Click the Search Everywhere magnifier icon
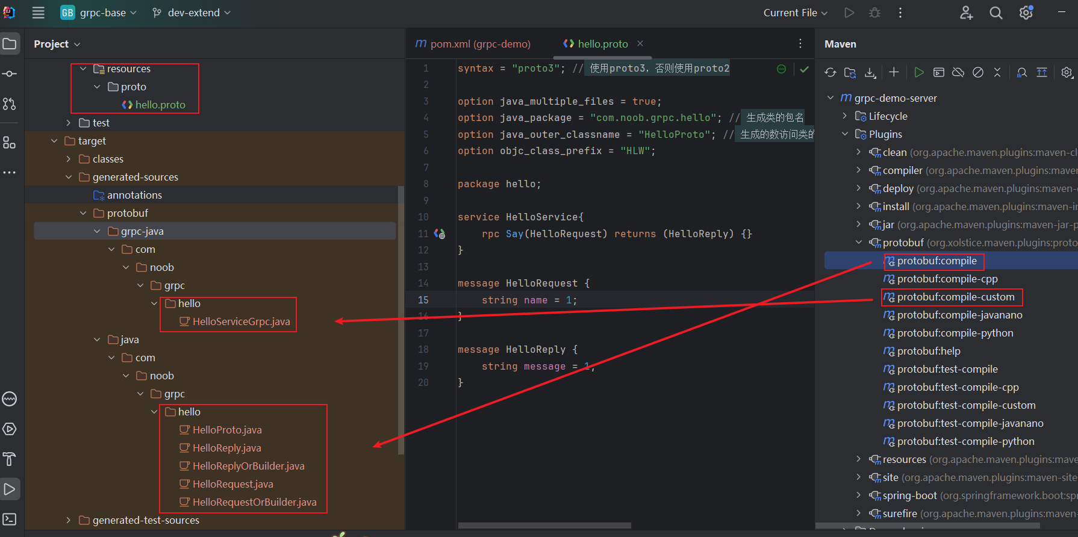This screenshot has height=537, width=1078. pyautogui.click(x=996, y=13)
